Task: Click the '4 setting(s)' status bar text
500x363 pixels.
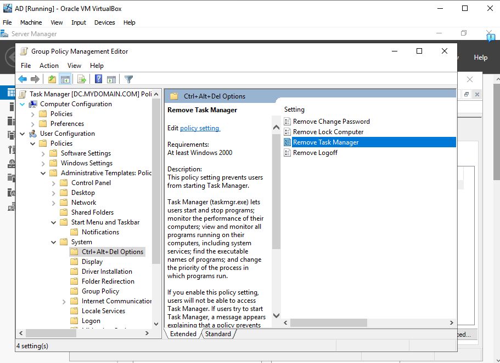Action: [x=32, y=346]
